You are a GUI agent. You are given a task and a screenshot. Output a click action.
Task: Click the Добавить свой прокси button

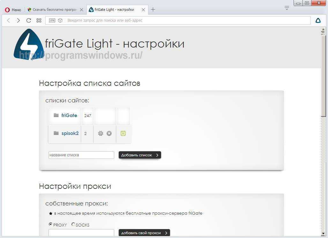click(x=144, y=233)
